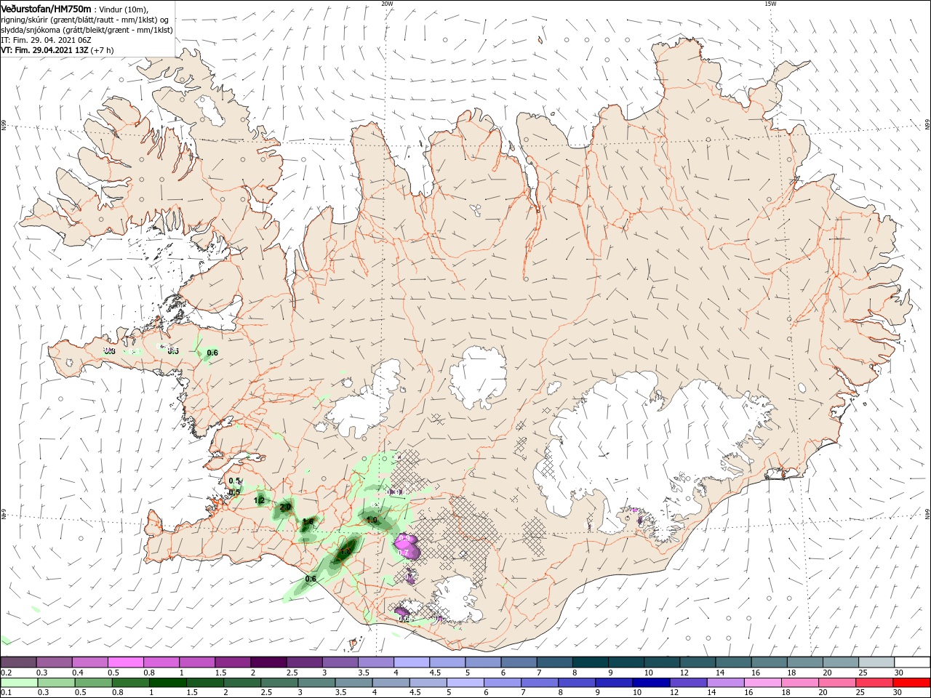Click the 15W longitude label
The image size is (931, 698).
tap(770, 4)
